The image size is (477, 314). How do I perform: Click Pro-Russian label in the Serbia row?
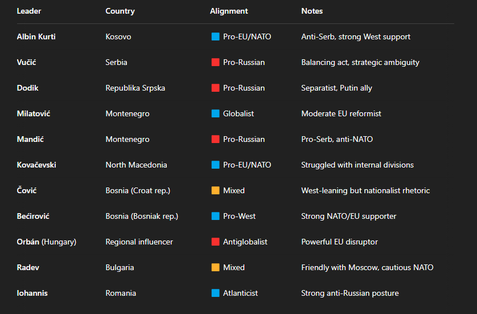[x=244, y=62]
